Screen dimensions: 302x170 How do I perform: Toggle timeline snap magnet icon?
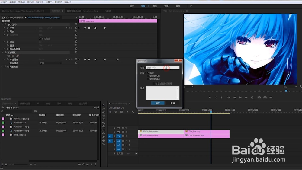(116, 112)
